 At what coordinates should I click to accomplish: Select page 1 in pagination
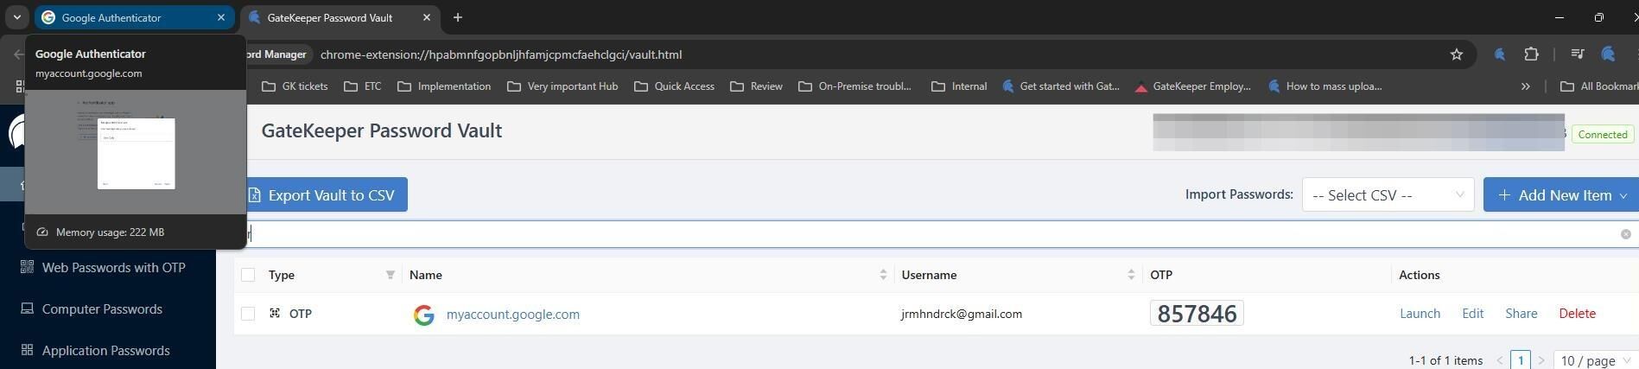(x=1521, y=360)
